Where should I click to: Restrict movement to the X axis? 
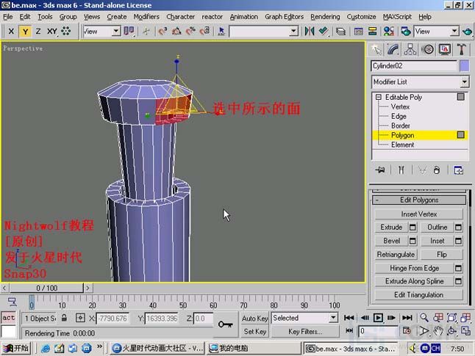coord(11,31)
